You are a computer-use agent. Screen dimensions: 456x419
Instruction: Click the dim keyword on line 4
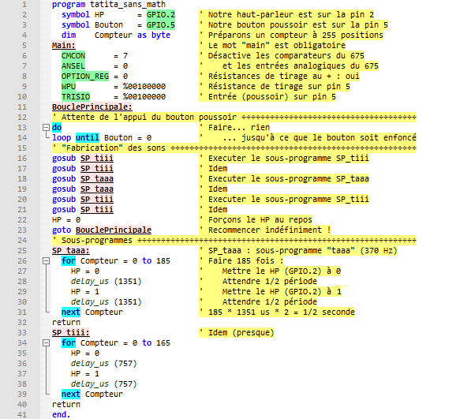click(69, 36)
